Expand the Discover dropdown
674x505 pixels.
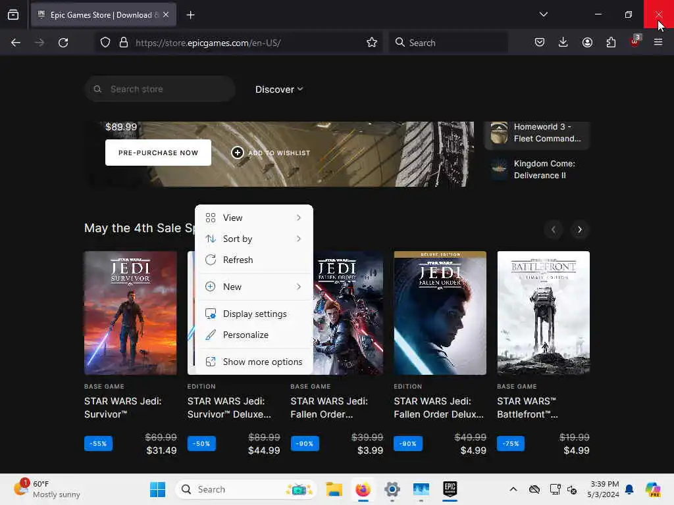pyautogui.click(x=279, y=89)
